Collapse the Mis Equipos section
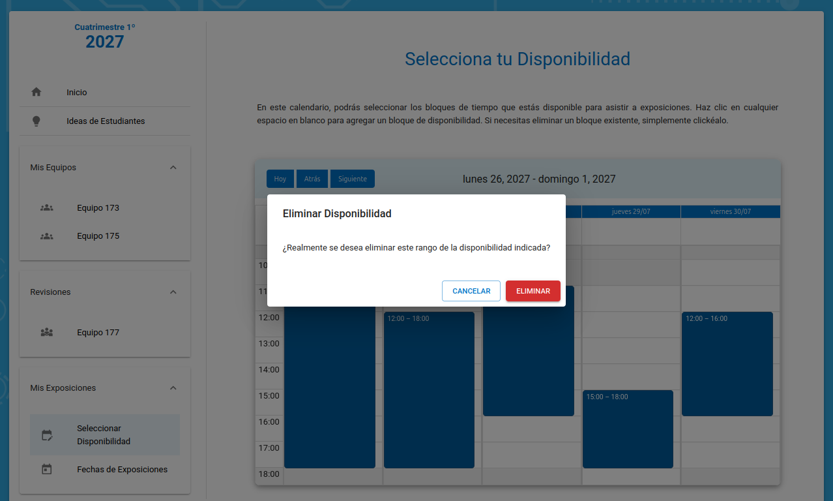The image size is (833, 501). pyautogui.click(x=173, y=168)
